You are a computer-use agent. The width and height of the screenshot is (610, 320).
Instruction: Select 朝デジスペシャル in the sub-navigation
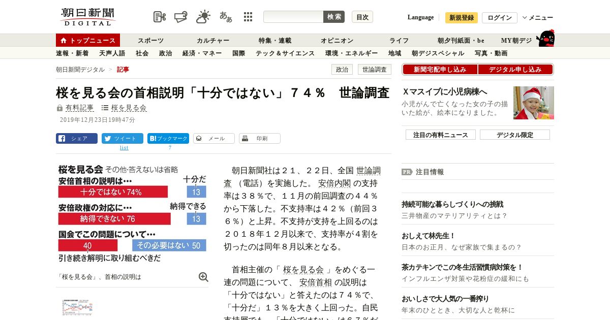coord(438,53)
